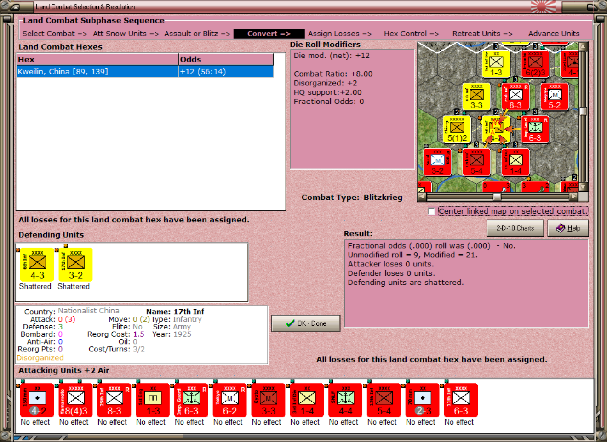Screen dimensions: 607x442
Task: Select the 1st Eng 1-3 engineer unit
Action: tap(153, 400)
